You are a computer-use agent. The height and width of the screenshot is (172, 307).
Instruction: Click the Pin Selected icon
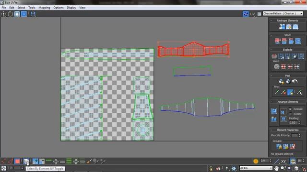277,92
